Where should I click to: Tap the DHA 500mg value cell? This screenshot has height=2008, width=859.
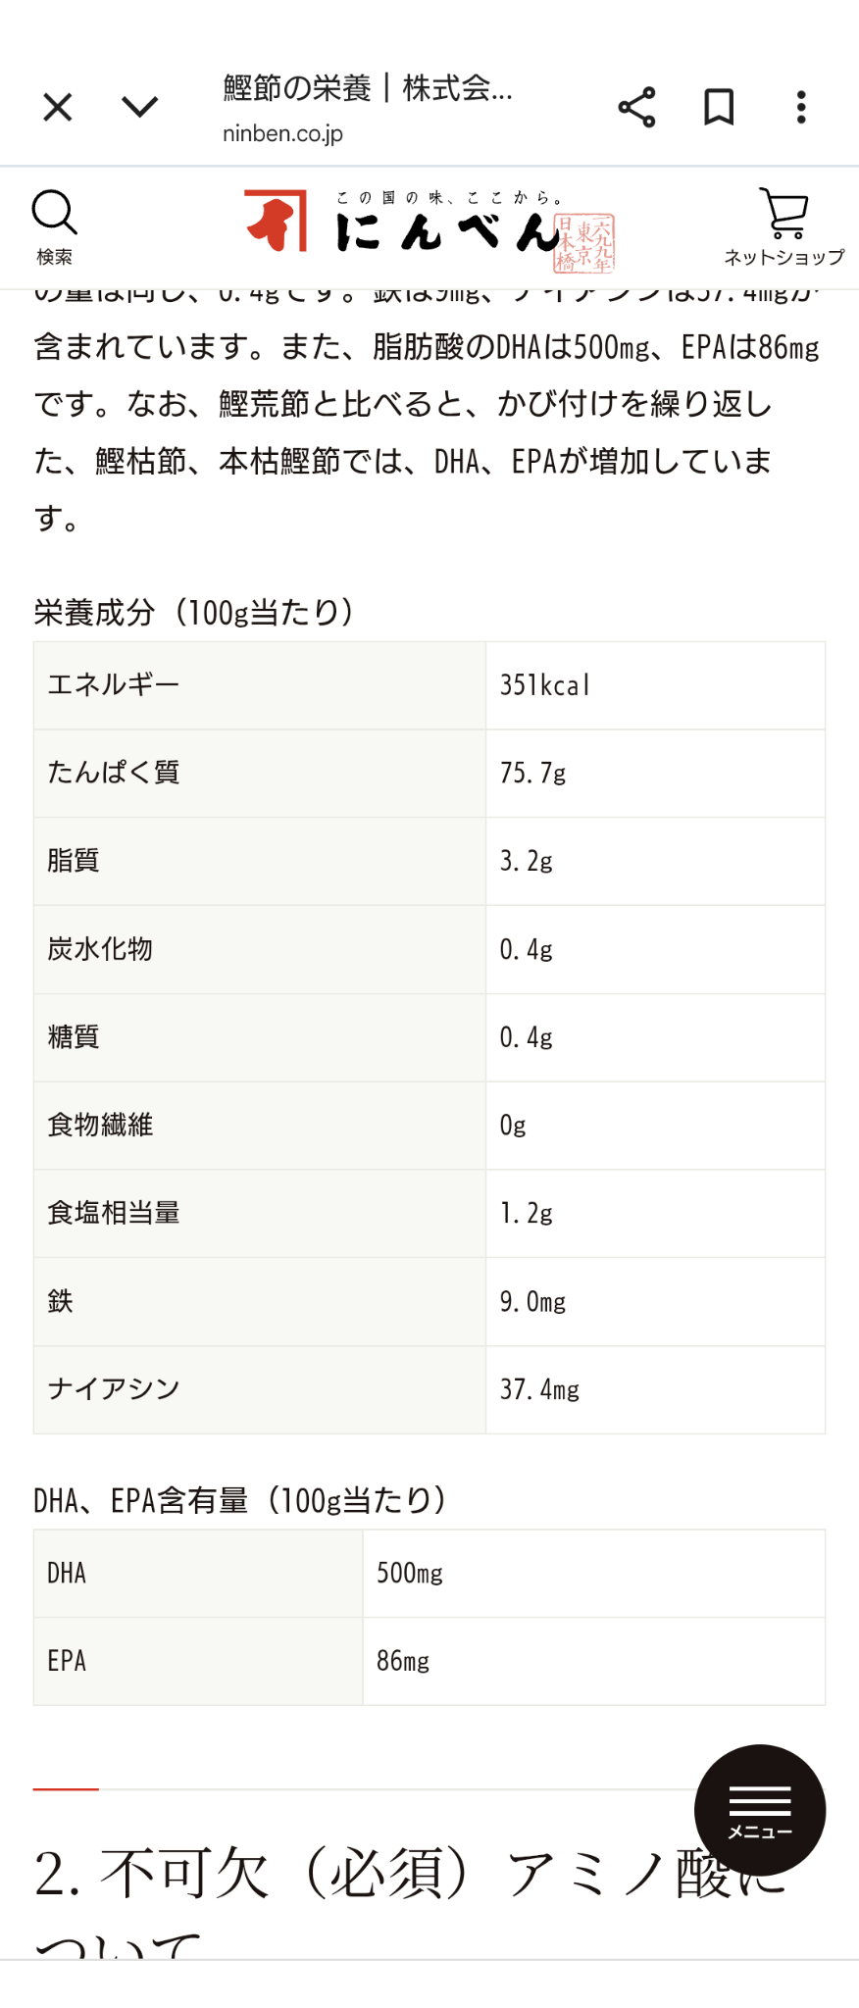point(410,1574)
